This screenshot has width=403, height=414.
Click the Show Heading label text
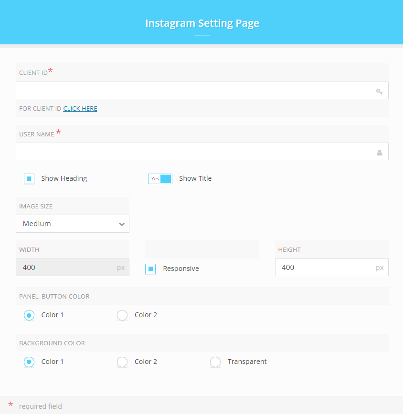(x=64, y=178)
